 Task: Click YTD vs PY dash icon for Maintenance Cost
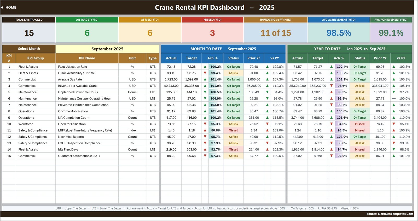[x=394, y=98]
